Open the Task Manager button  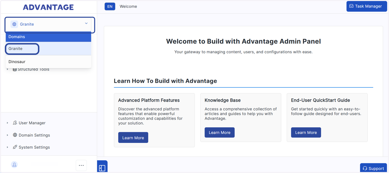[x=367, y=6]
